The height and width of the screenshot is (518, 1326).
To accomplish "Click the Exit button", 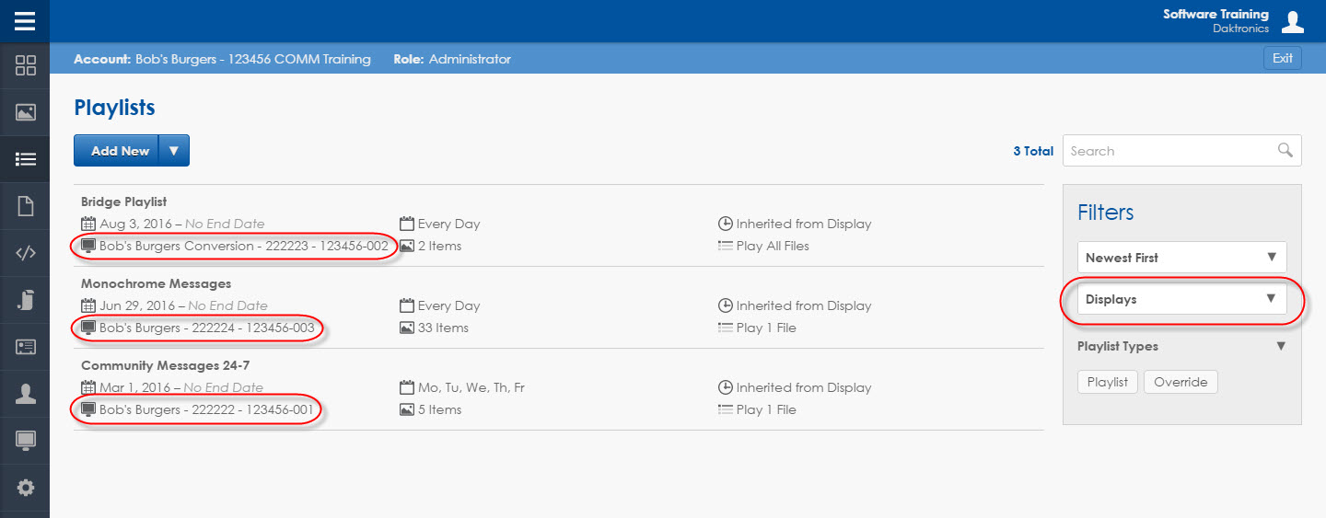I will [x=1282, y=58].
